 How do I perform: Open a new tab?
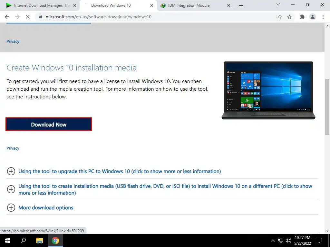(x=241, y=5)
